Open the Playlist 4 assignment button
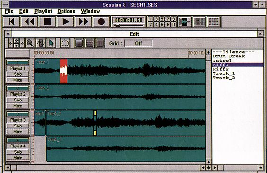 tap(18, 146)
